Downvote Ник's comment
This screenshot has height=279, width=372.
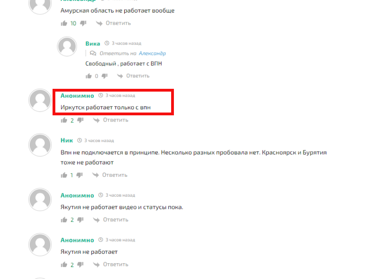[x=80, y=175]
